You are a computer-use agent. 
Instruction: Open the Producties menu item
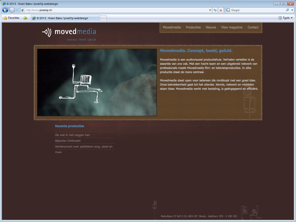193,27
